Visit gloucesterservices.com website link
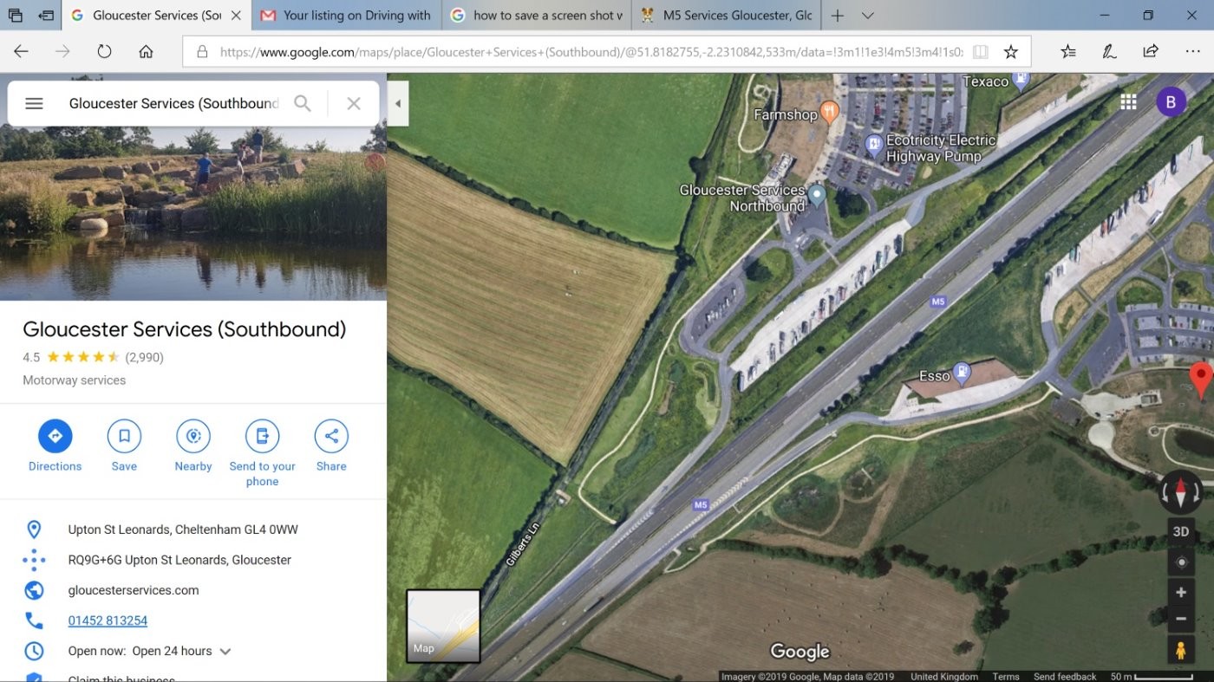 (134, 590)
